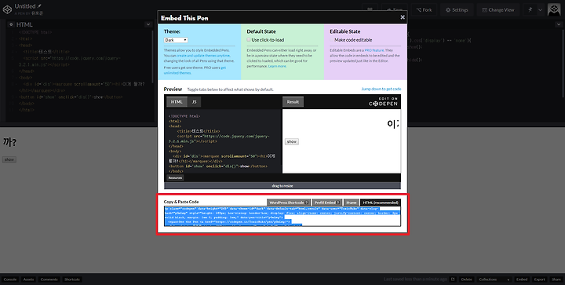The height and width of the screenshot is (285, 565).
Task: Expand the right editor panel dropdown chevron
Action: [559, 24]
